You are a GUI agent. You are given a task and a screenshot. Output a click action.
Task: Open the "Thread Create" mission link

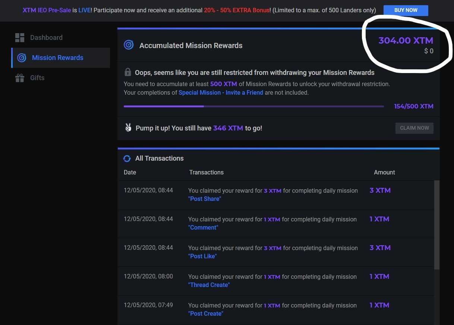(209, 285)
